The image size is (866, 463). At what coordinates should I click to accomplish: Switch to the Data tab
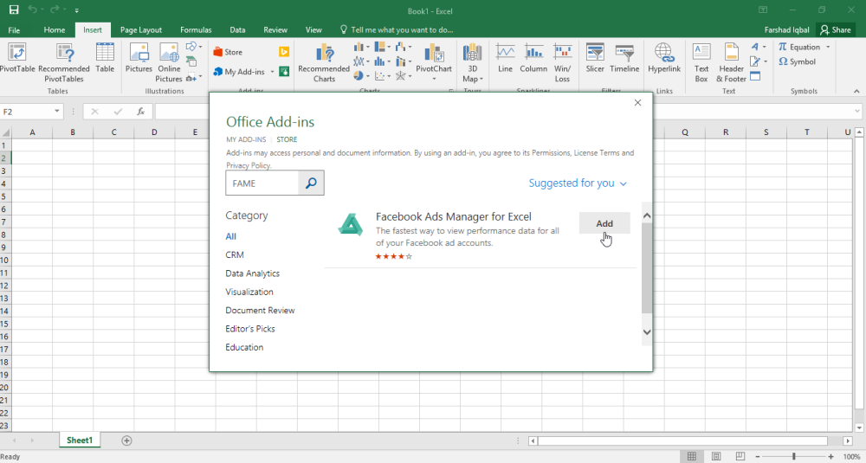(x=237, y=29)
